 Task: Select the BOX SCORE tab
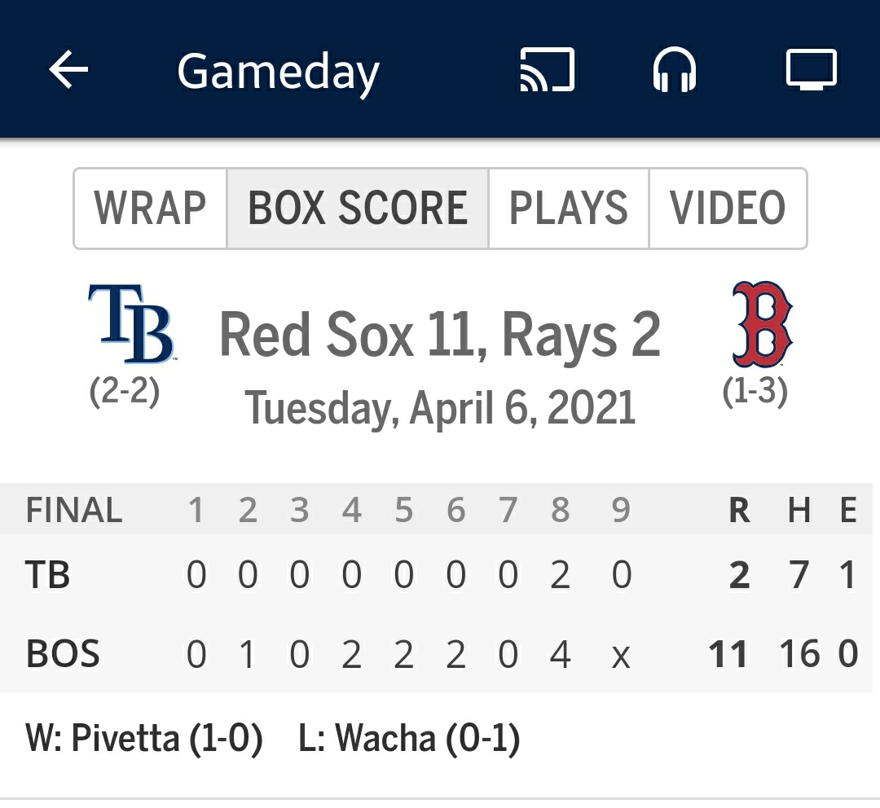(358, 209)
